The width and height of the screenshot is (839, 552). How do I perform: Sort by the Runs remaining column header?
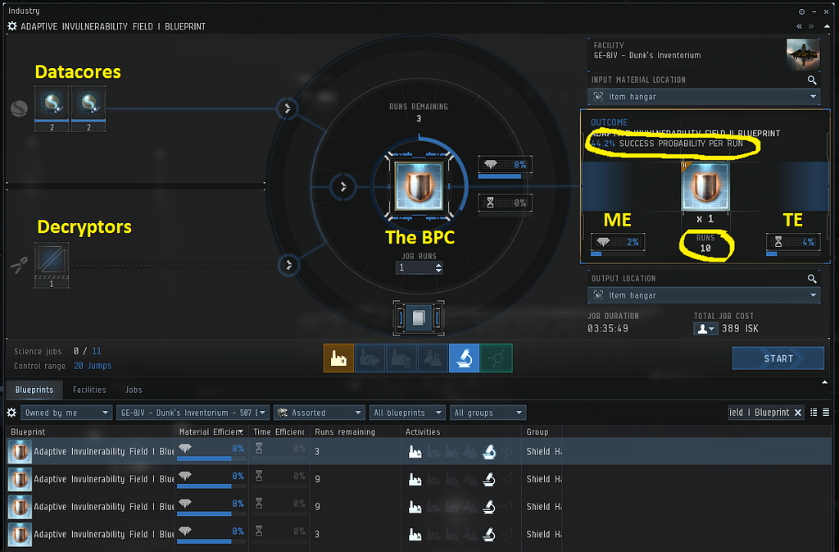point(356,431)
